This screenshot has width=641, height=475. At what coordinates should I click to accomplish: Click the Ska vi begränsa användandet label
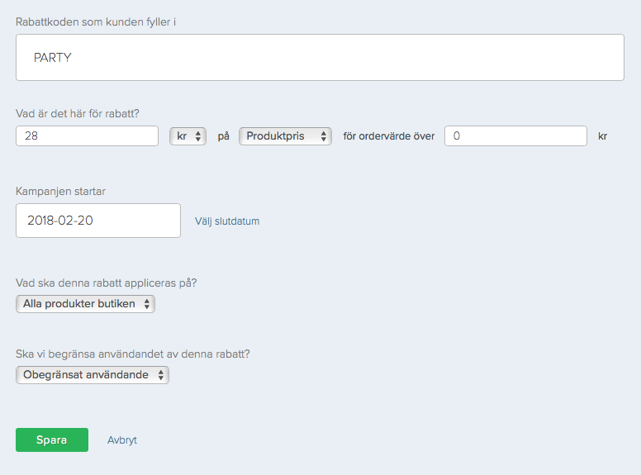[133, 354]
